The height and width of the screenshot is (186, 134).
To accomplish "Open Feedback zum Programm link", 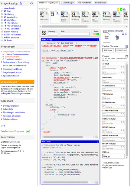I will point(12,131).
